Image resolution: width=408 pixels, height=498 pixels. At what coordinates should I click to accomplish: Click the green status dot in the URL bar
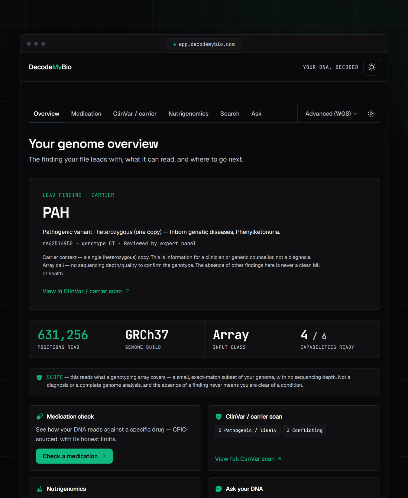click(175, 44)
